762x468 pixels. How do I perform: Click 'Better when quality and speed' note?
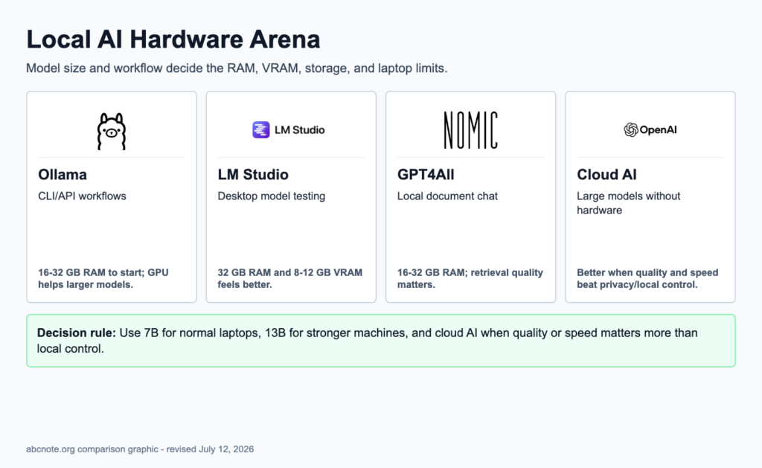(647, 278)
